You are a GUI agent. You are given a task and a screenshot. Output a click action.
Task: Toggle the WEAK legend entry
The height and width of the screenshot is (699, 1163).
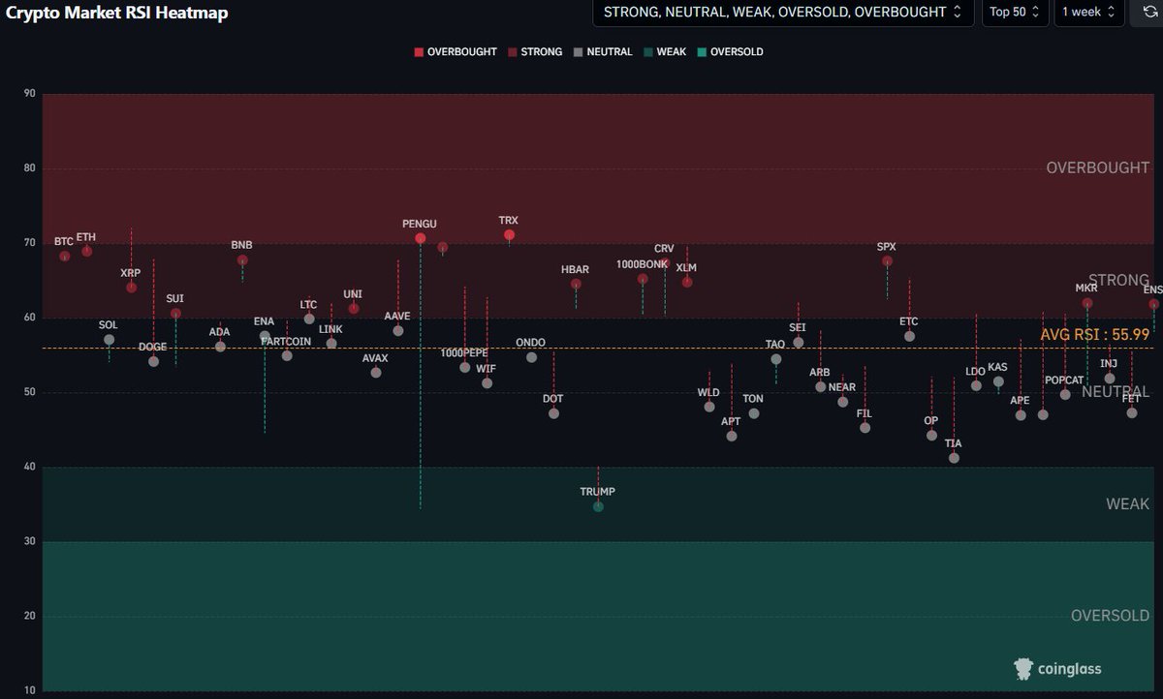coord(664,52)
